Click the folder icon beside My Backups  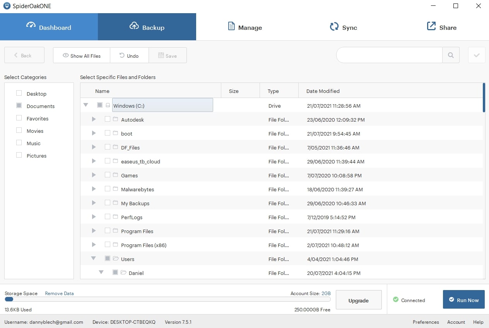[x=115, y=203]
